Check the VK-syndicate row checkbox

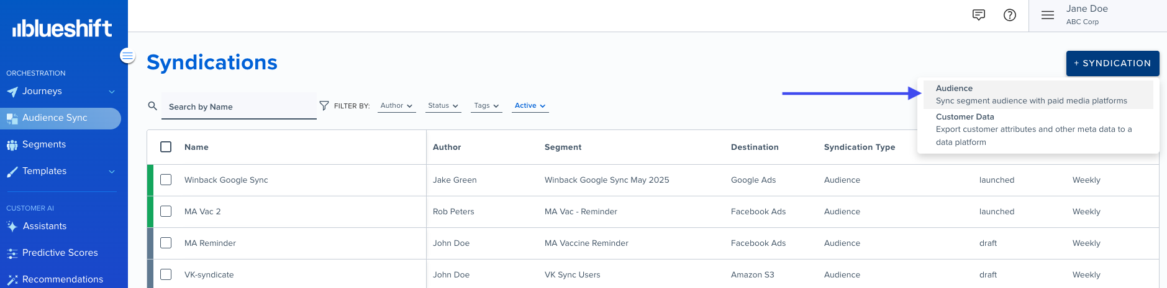(x=166, y=274)
